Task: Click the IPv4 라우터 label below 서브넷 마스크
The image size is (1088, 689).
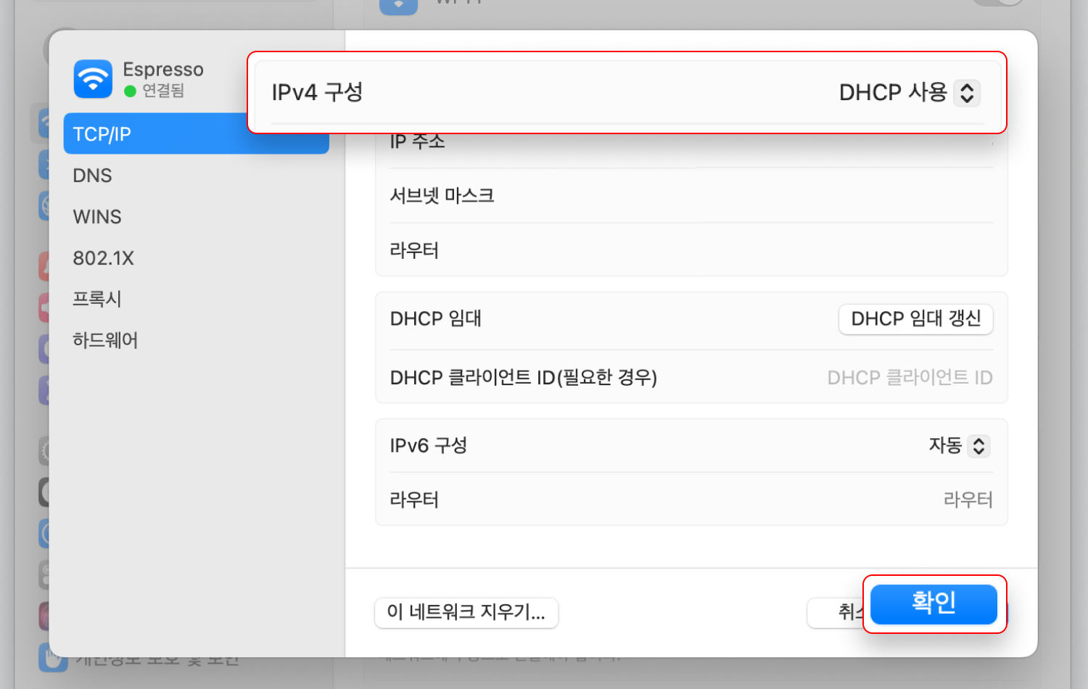Action: tap(414, 251)
